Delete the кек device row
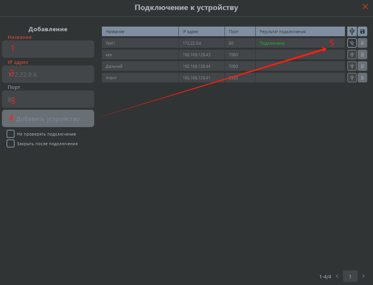This screenshot has height=285, width=373. (x=362, y=54)
